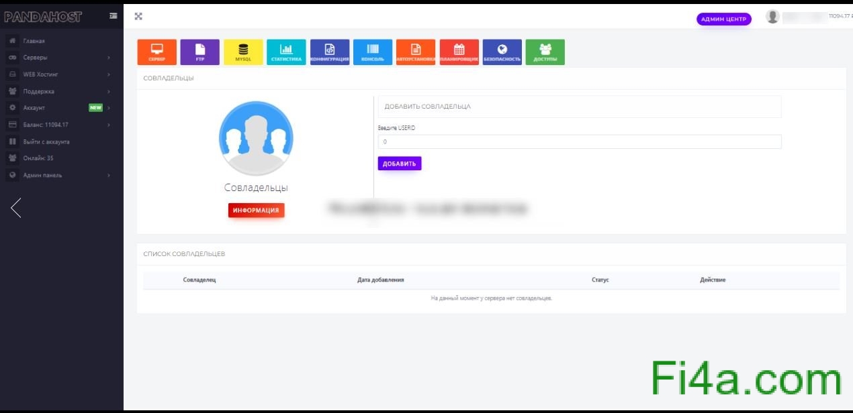
Task: Toggle fullscreen using the expand arrows icon
Action: click(138, 16)
